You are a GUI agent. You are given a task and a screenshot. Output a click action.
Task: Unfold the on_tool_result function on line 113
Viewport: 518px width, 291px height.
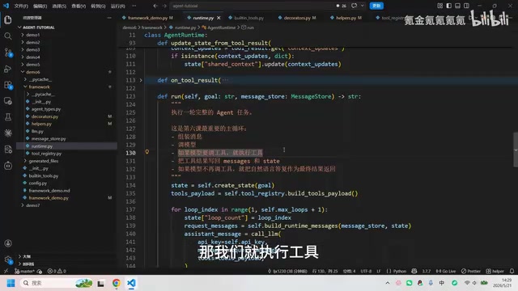(141, 80)
